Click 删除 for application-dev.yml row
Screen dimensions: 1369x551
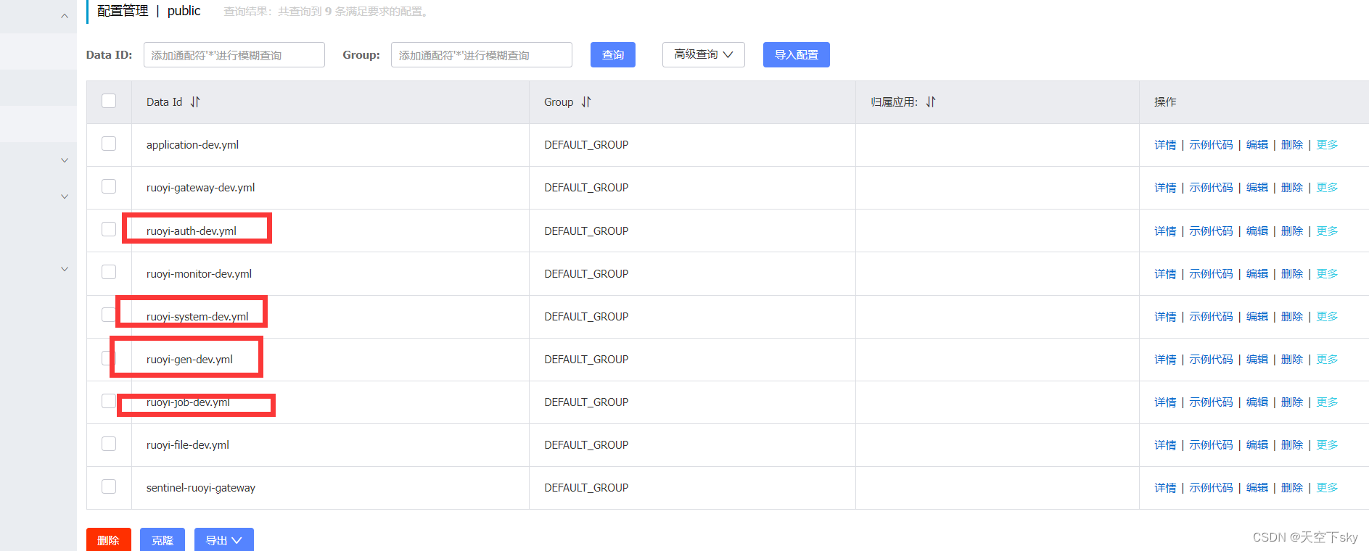point(1292,145)
